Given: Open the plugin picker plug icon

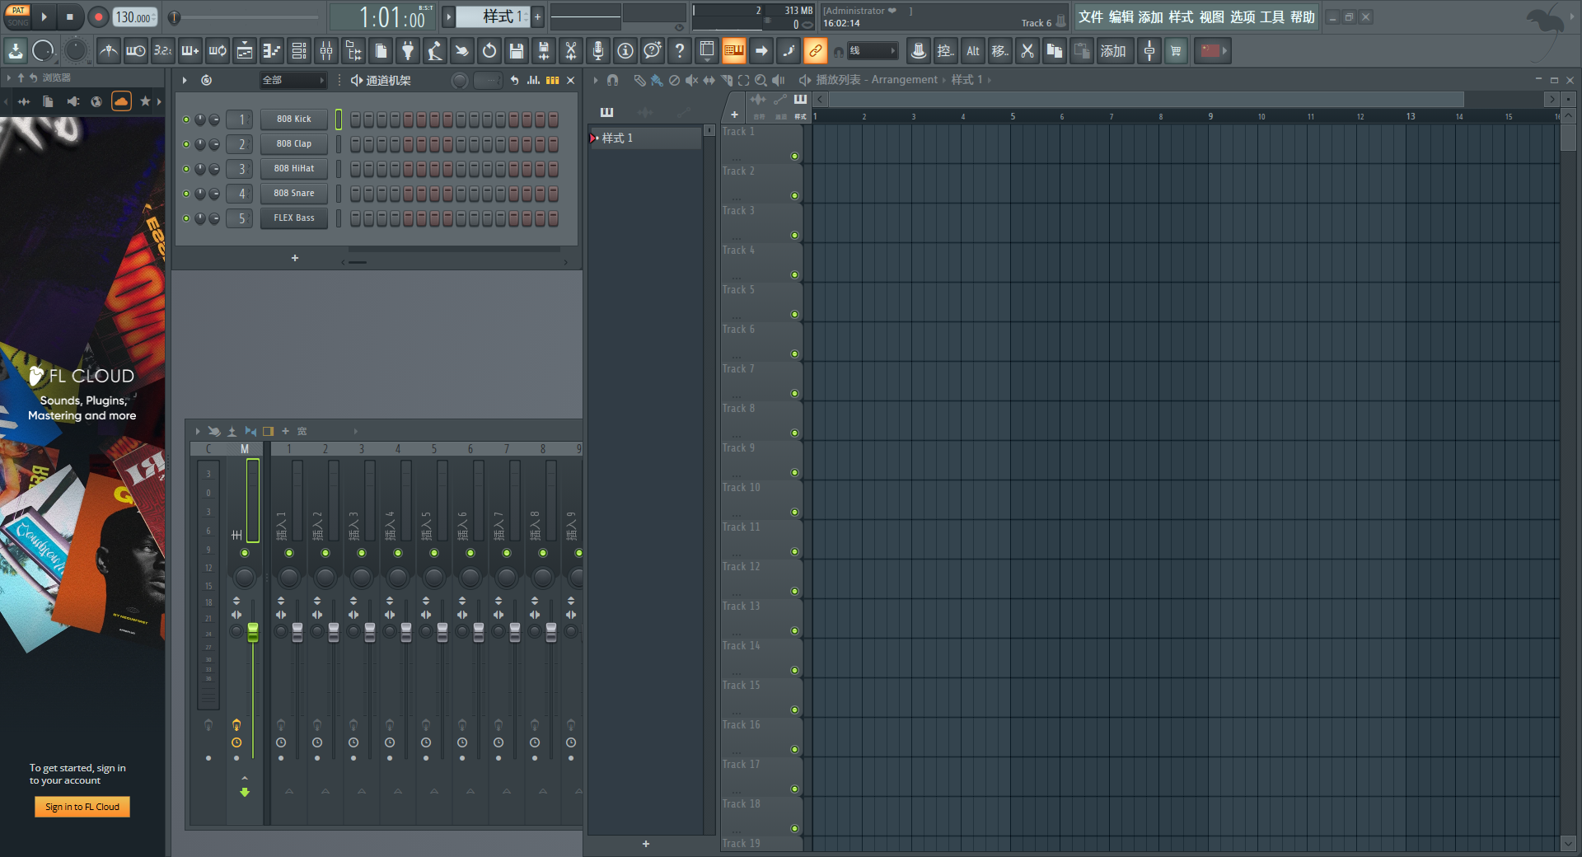Looking at the screenshot, I should click(407, 51).
